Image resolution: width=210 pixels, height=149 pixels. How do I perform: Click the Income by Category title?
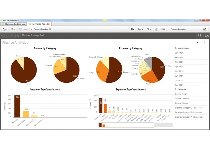point(45,48)
